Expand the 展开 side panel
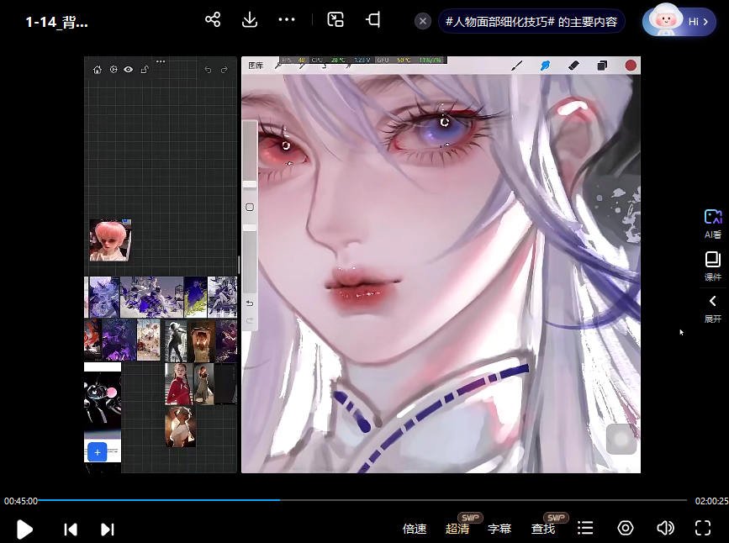Image resolution: width=729 pixels, height=543 pixels. (x=712, y=308)
